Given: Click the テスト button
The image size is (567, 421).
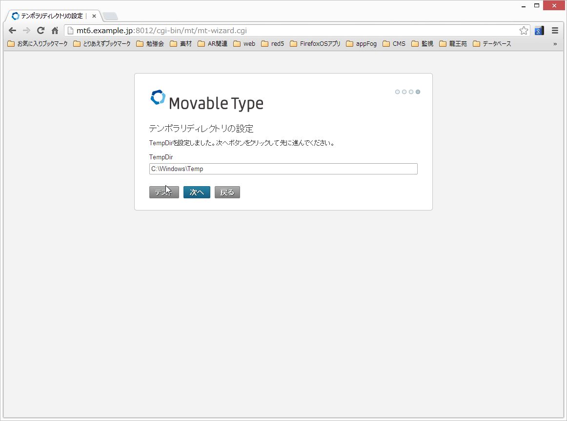Looking at the screenshot, I should (x=164, y=192).
